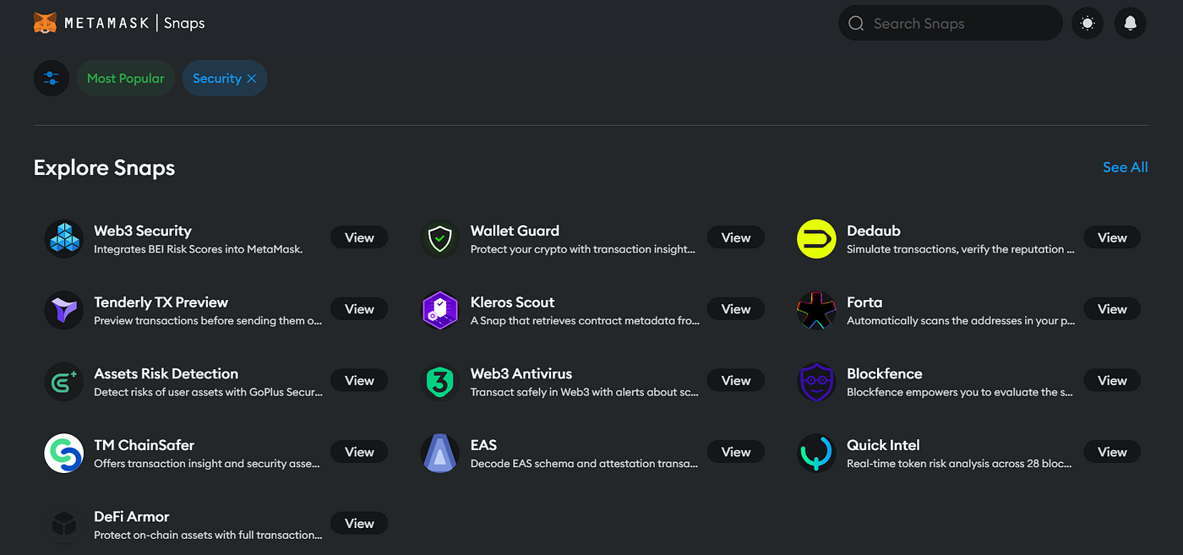
Task: Open the Web3 Security title
Action: tap(143, 231)
